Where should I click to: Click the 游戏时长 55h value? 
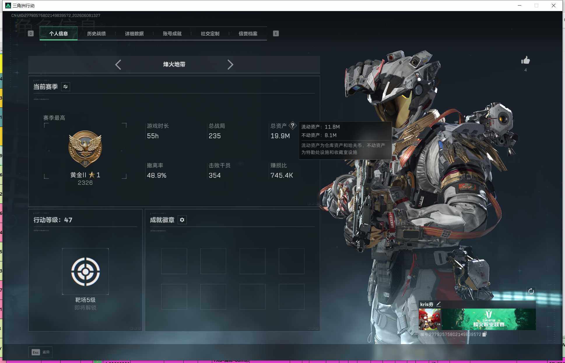click(x=153, y=136)
